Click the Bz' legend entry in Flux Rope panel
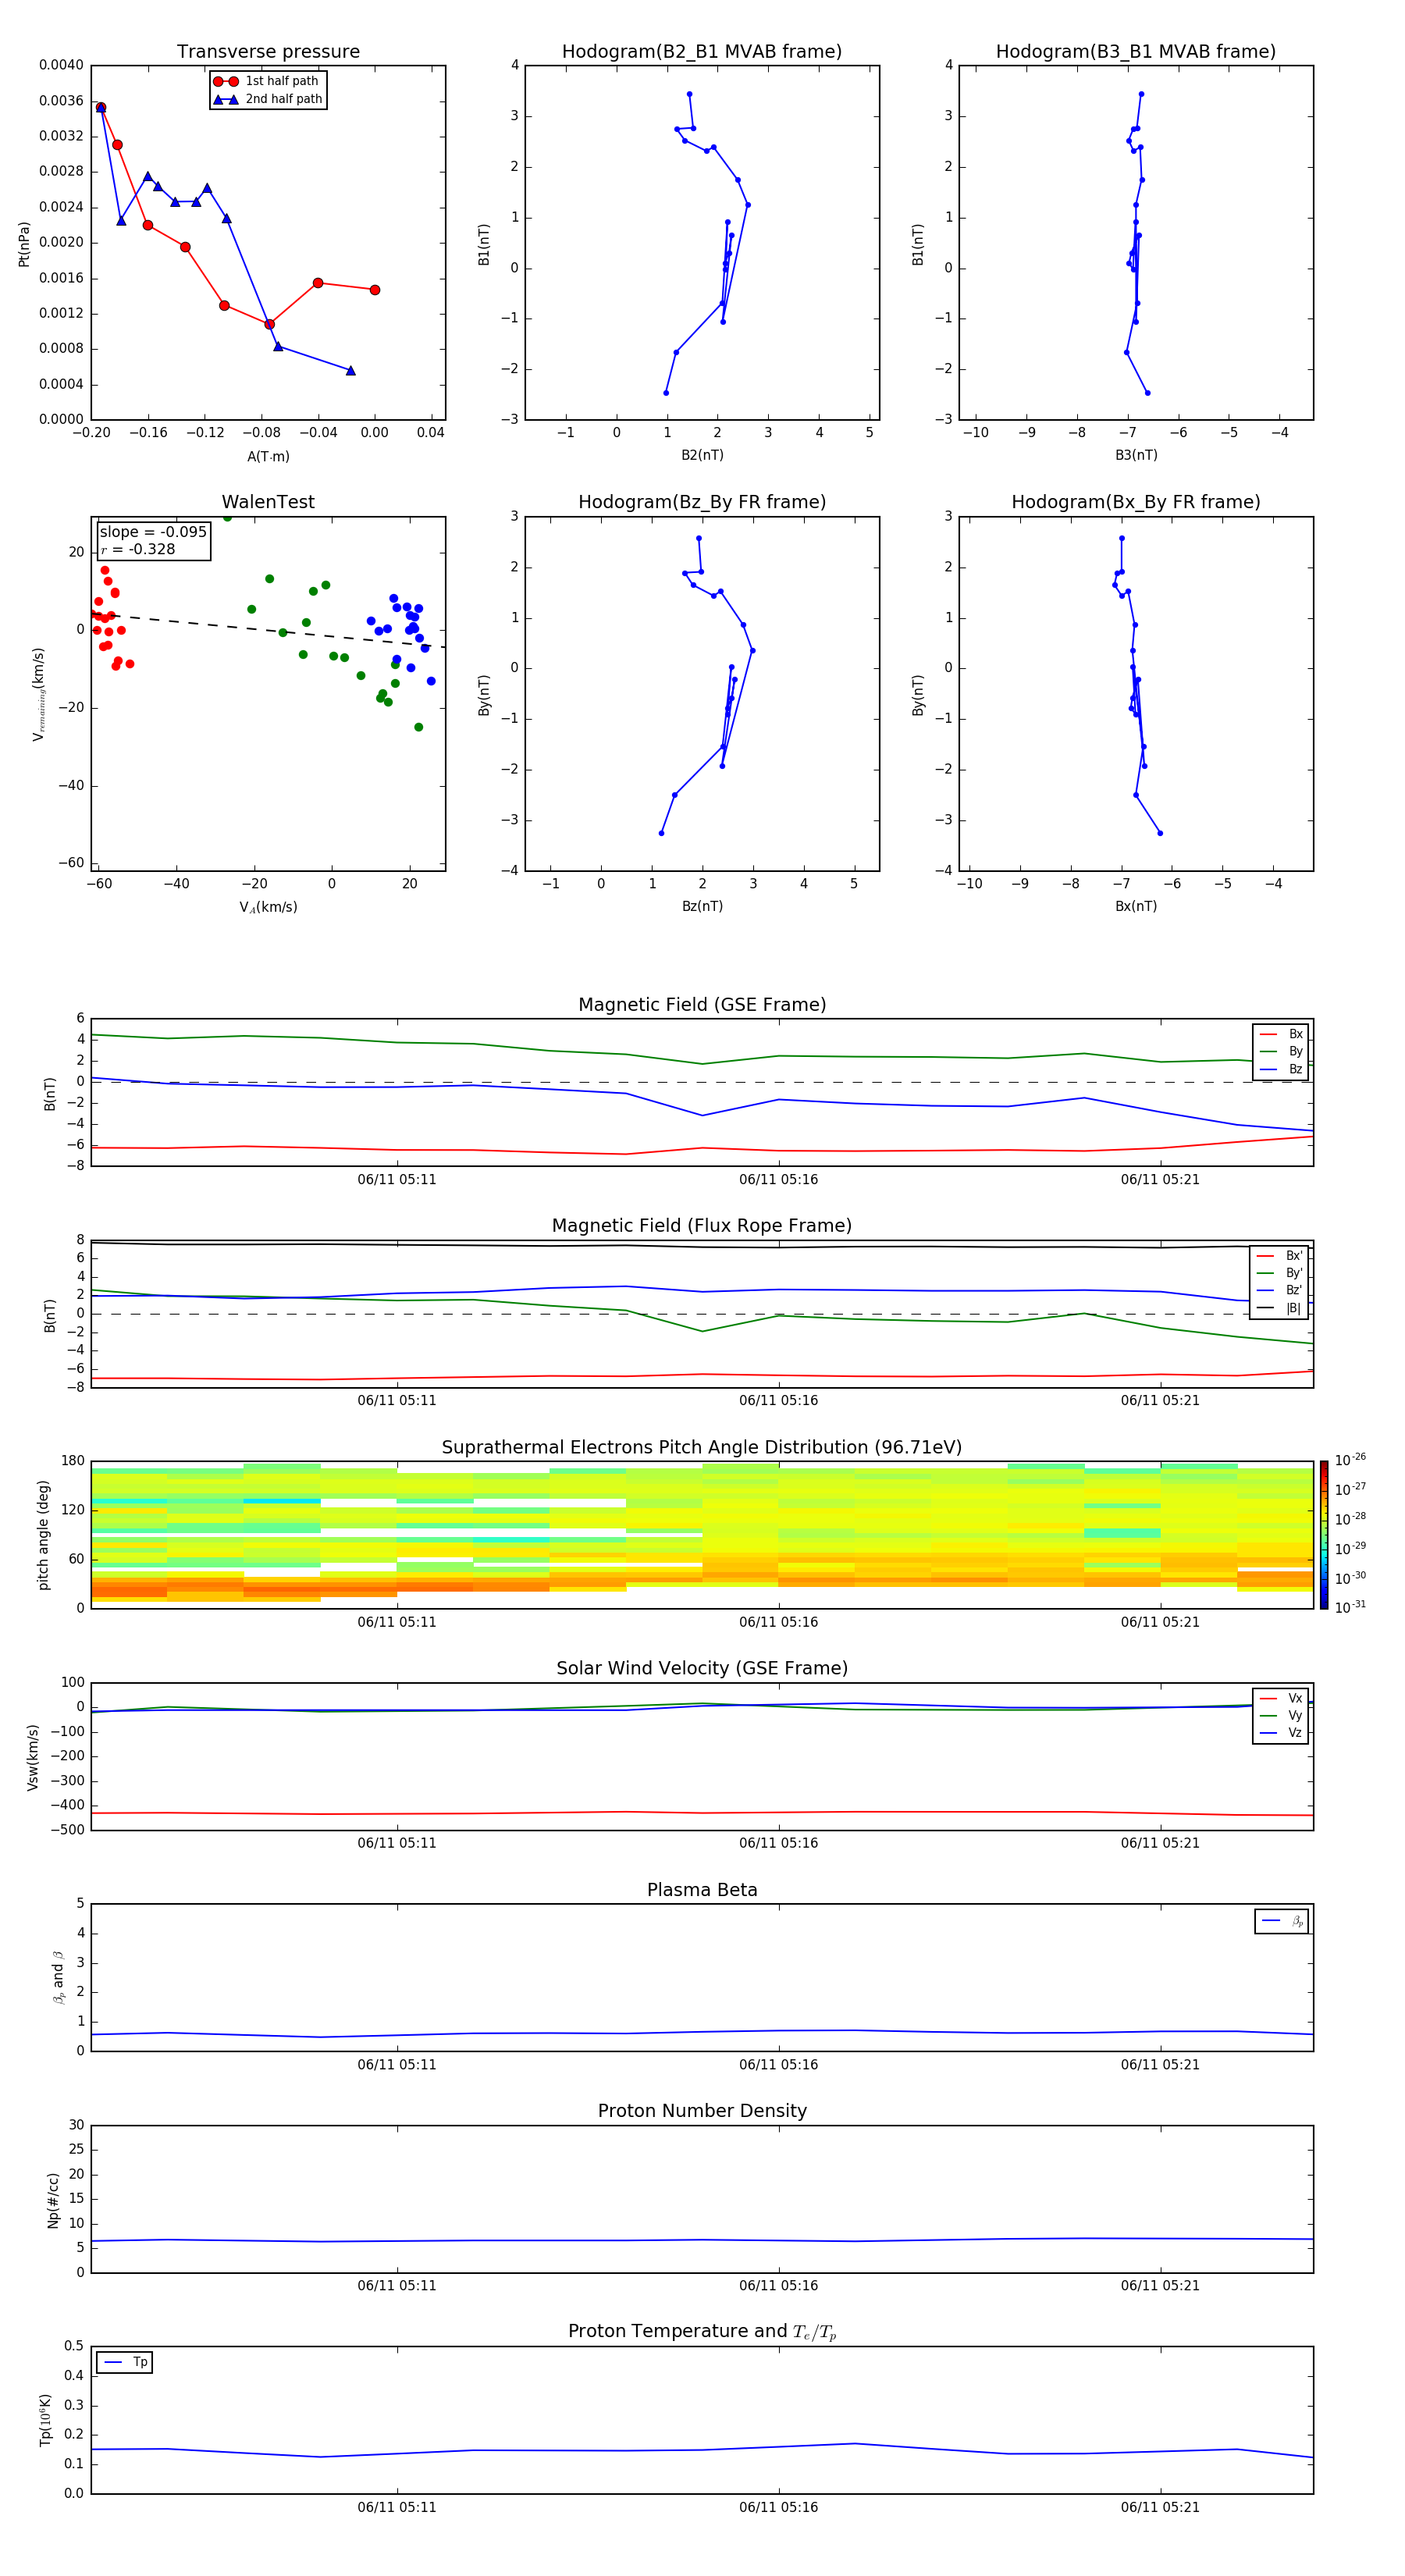The width and height of the screenshot is (1405, 2576). pyautogui.click(x=1279, y=1290)
